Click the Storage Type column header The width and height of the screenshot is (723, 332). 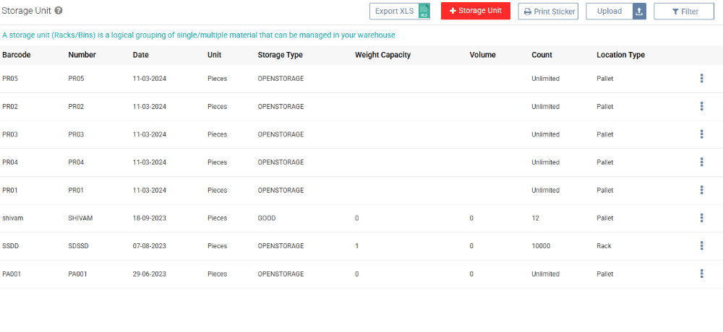[280, 55]
